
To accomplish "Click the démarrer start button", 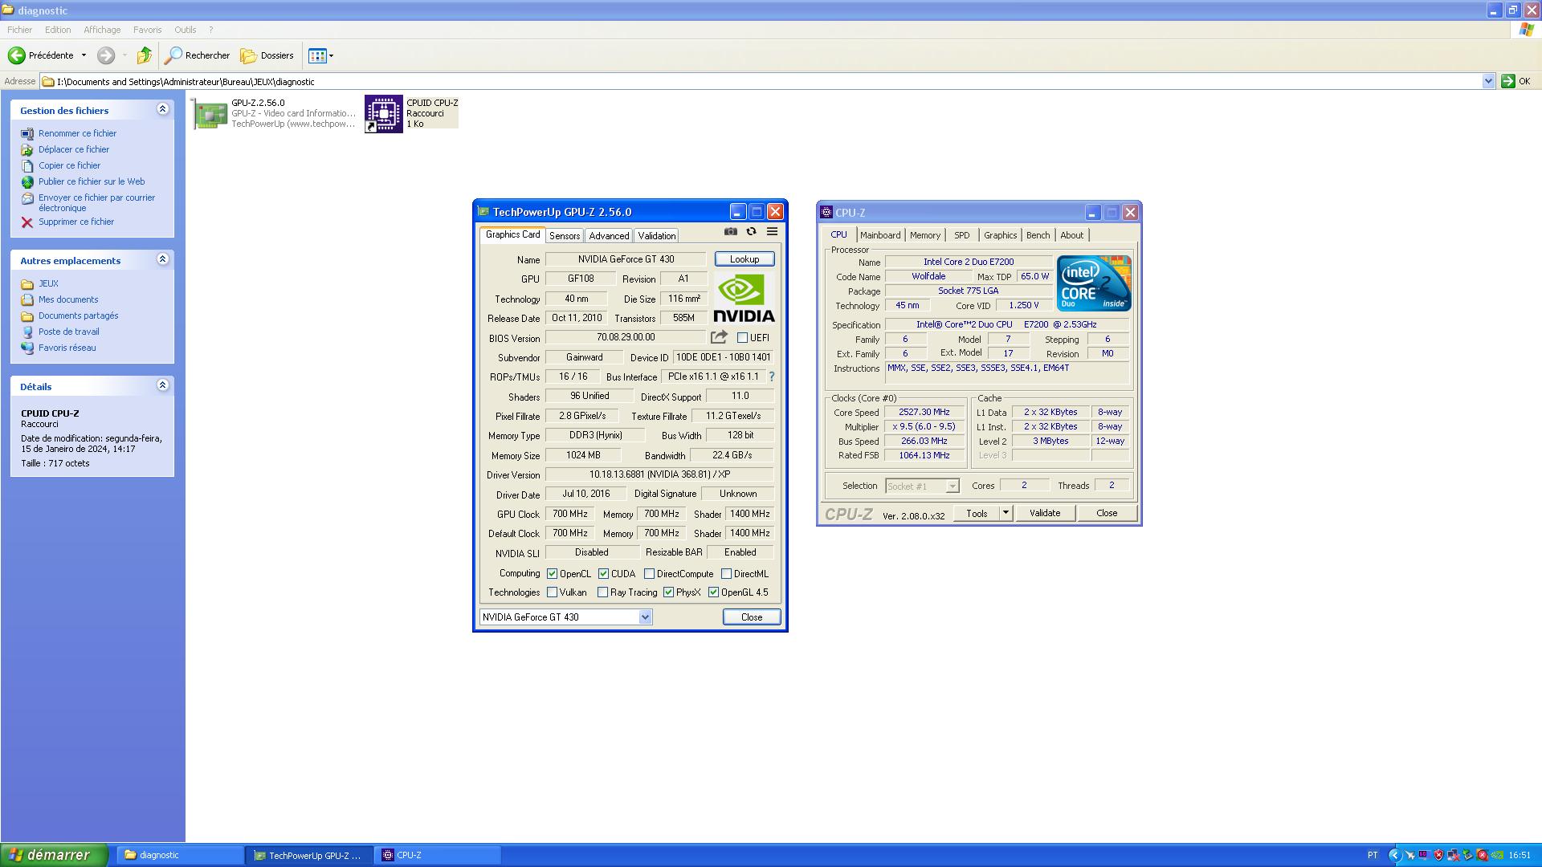I will 53,855.
